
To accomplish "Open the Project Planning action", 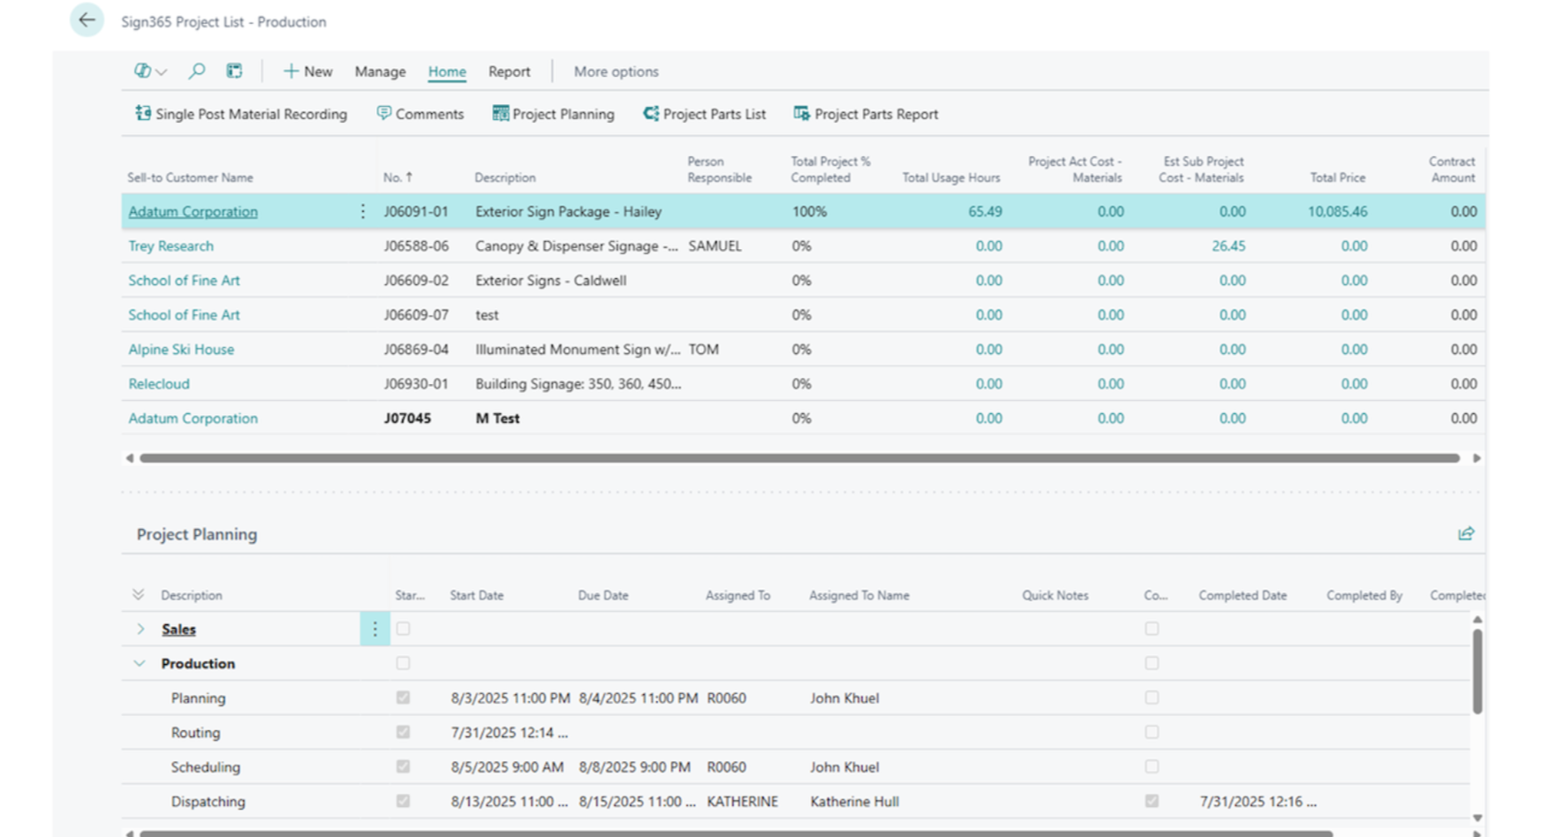I will point(553,114).
